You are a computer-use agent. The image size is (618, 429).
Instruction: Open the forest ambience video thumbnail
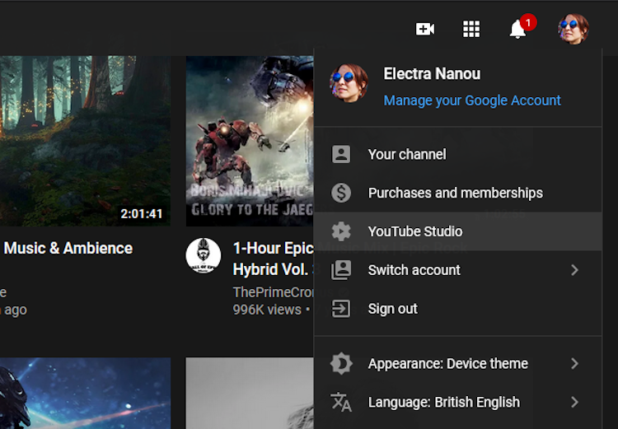[82, 140]
